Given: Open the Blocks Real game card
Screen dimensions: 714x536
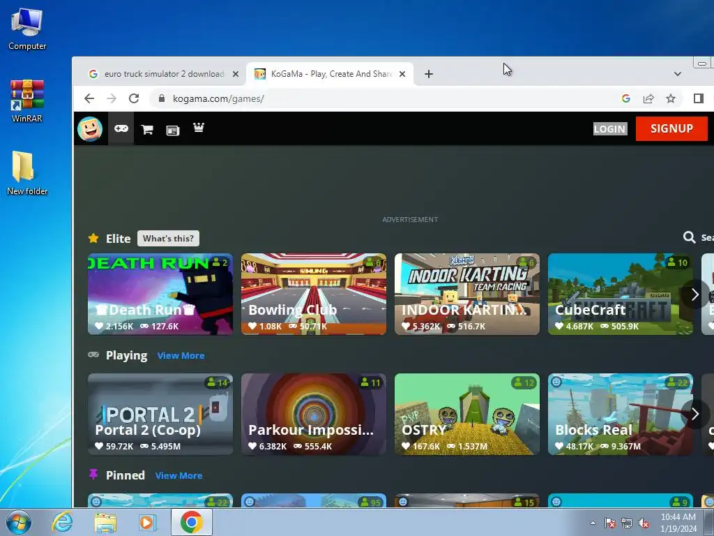Looking at the screenshot, I should 620,415.
